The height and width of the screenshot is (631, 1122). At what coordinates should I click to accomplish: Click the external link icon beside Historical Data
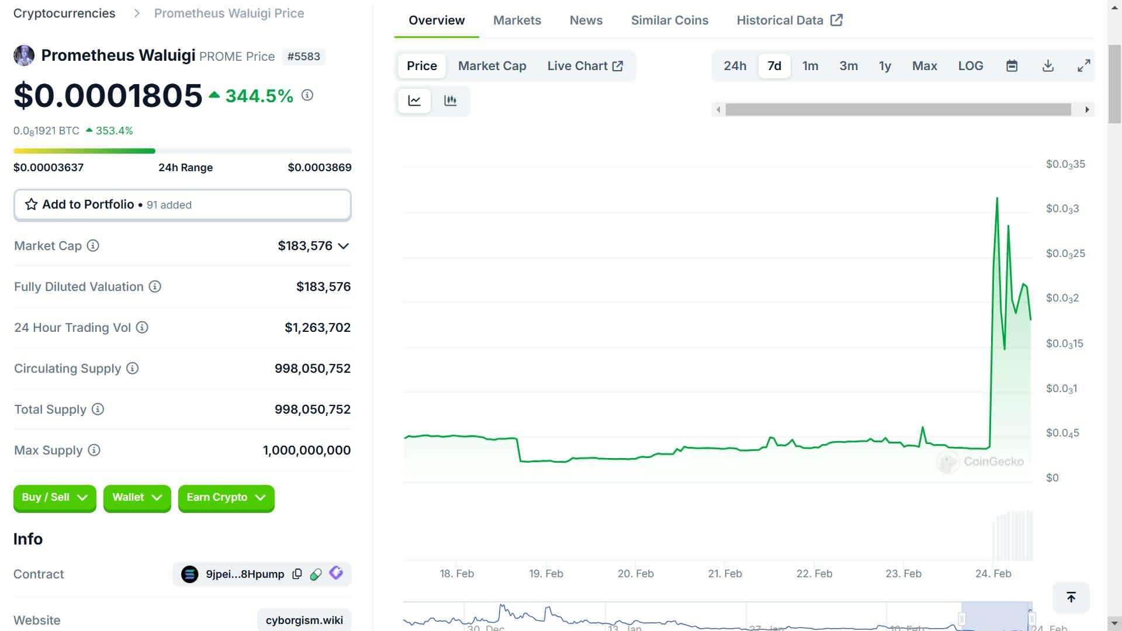(836, 20)
